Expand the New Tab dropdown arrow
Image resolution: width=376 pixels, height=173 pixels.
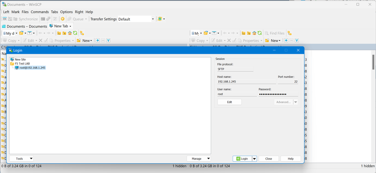point(70,26)
